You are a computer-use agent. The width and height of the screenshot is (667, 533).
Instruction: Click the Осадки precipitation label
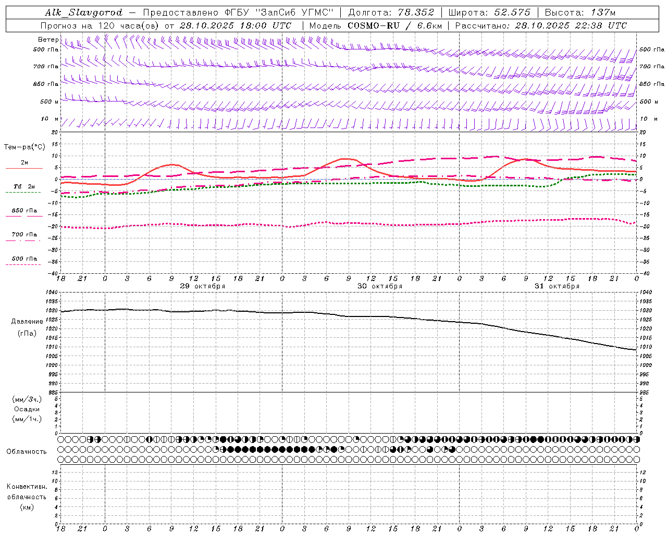[27, 409]
